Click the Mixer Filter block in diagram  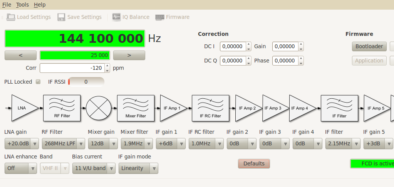pyautogui.click(x=136, y=108)
